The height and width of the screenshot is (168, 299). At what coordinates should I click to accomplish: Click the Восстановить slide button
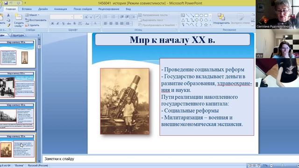tap(36, 20)
